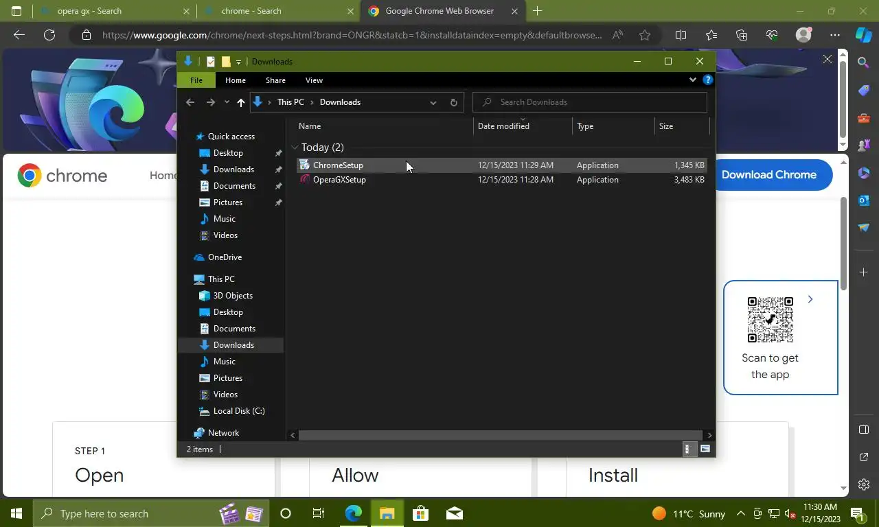Open Edge split screen icon
This screenshot has width=879, height=527.
[x=681, y=35]
